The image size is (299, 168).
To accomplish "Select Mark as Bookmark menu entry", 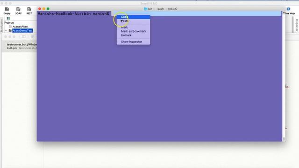I will pos(133,31).
